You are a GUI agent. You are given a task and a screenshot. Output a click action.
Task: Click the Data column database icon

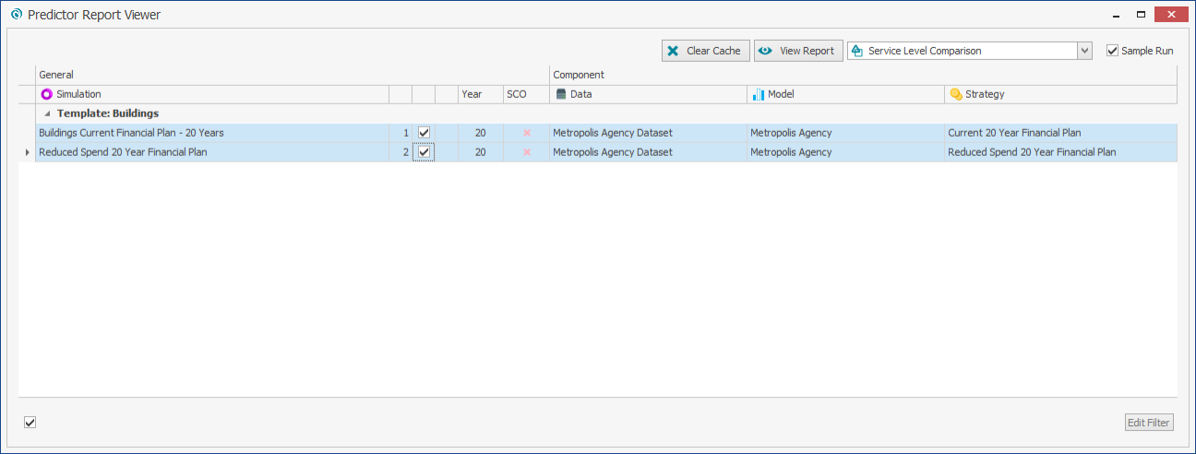561,94
